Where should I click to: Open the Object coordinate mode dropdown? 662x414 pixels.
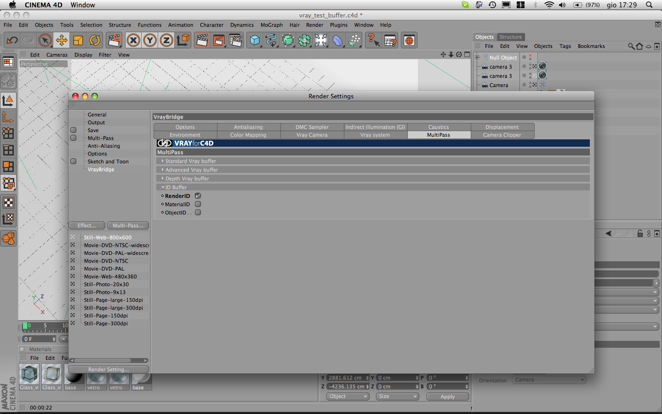348,397
